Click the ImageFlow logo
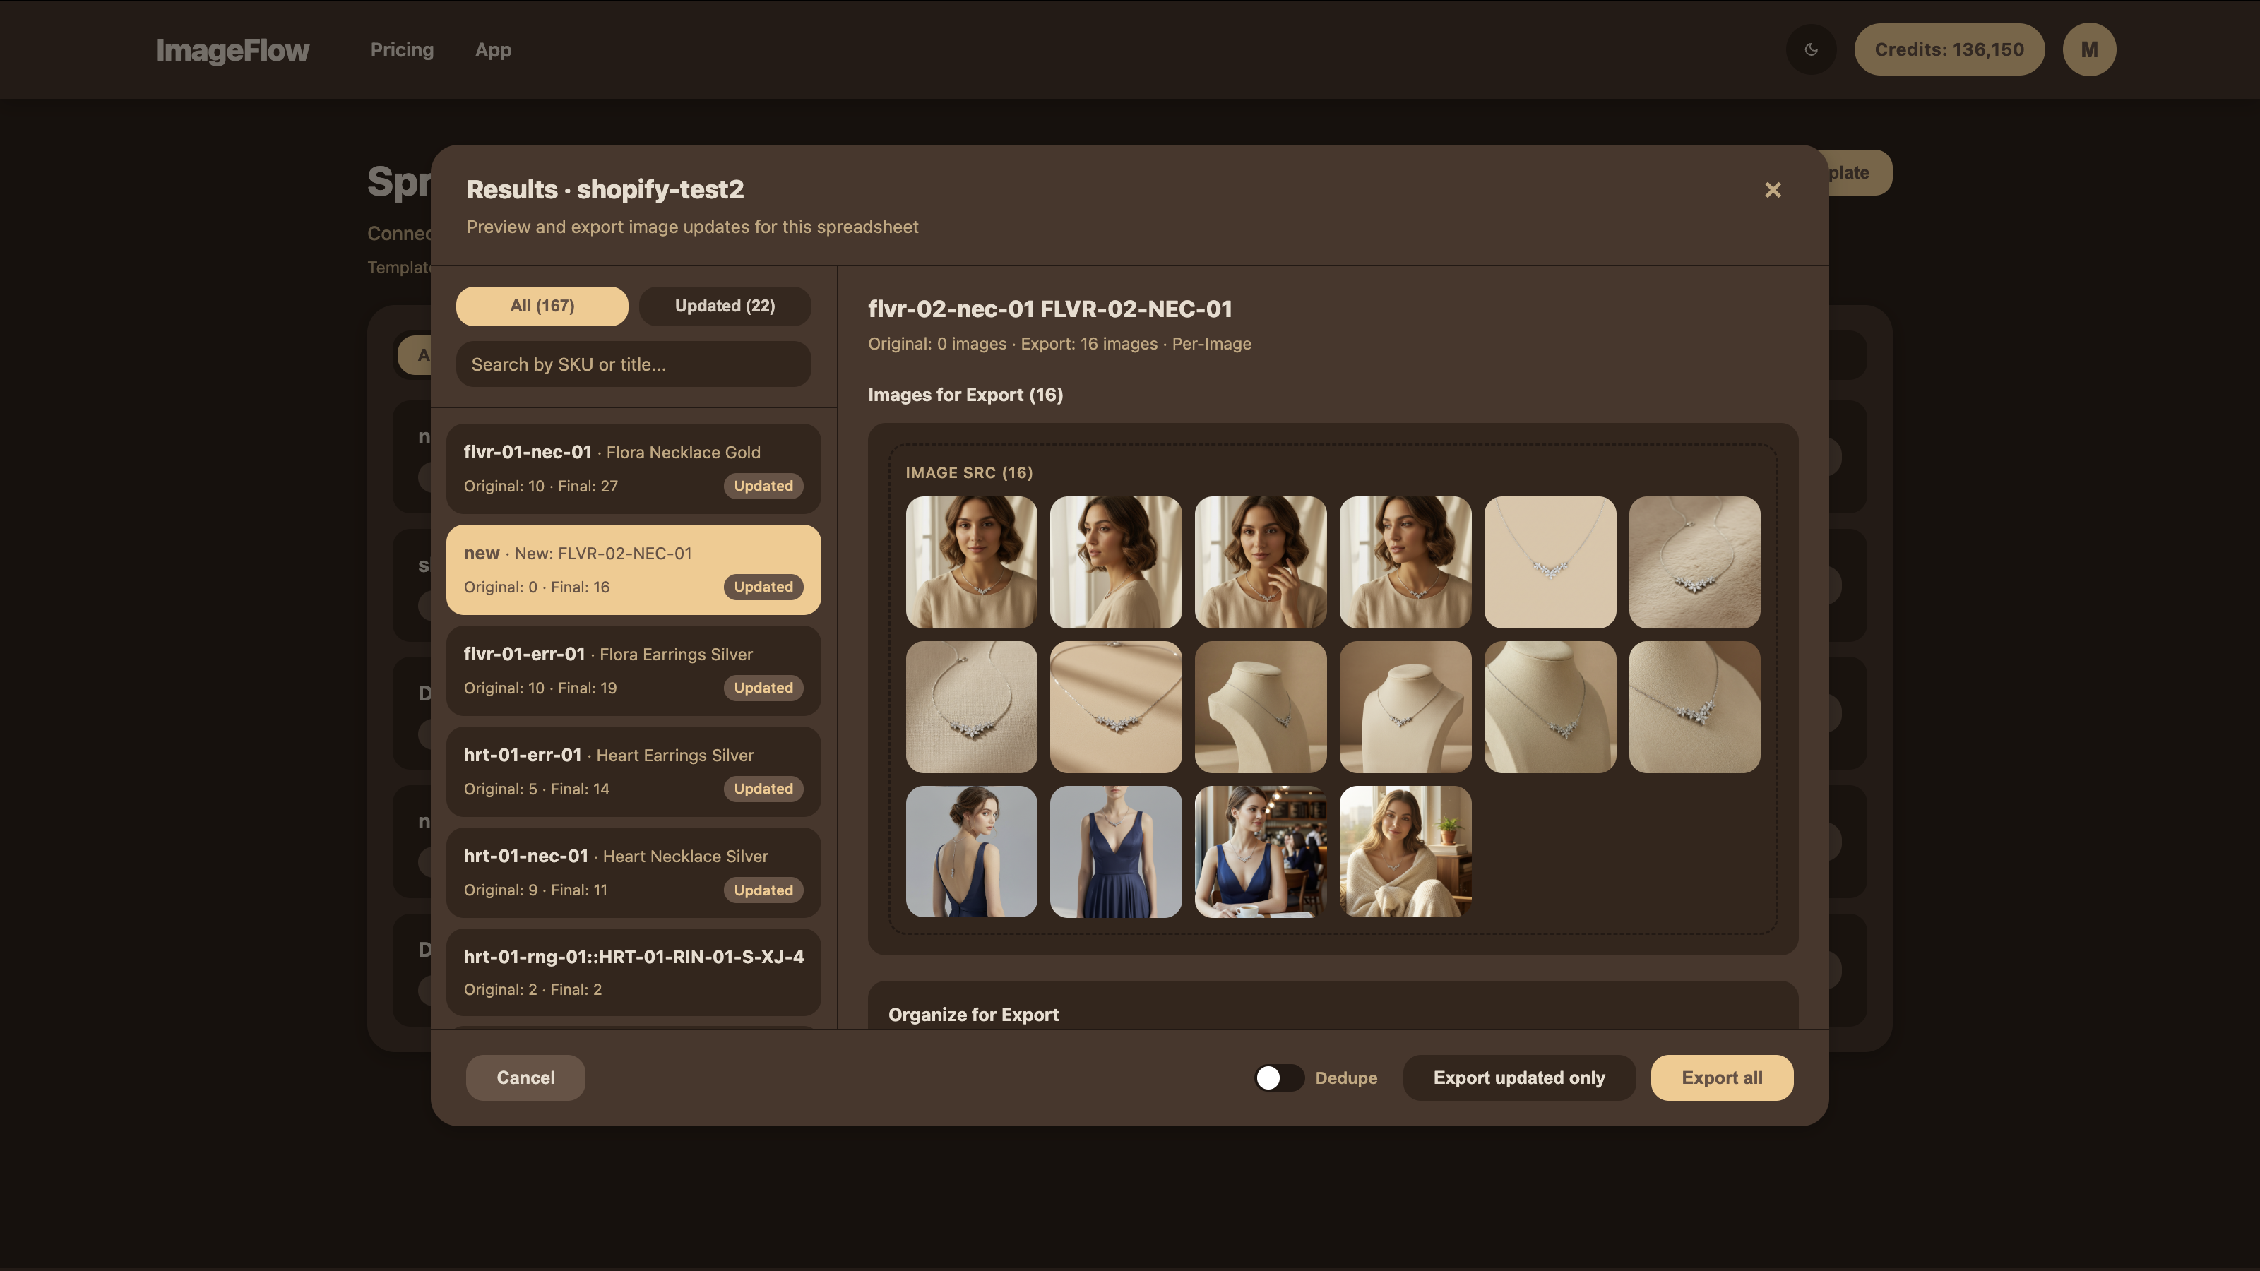Image resolution: width=2260 pixels, height=1271 pixels. click(x=232, y=50)
